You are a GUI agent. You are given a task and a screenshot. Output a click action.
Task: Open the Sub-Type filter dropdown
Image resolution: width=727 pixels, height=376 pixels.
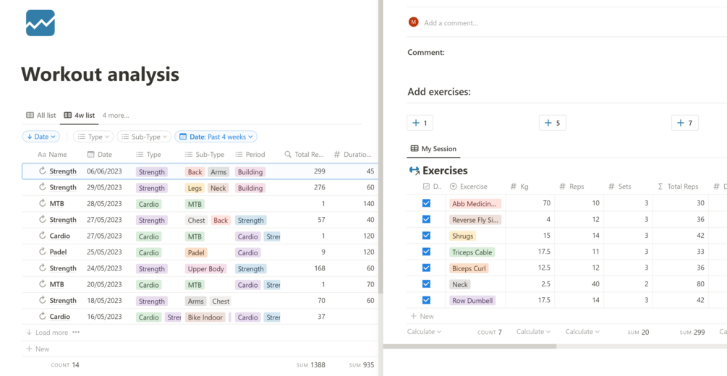coord(144,137)
